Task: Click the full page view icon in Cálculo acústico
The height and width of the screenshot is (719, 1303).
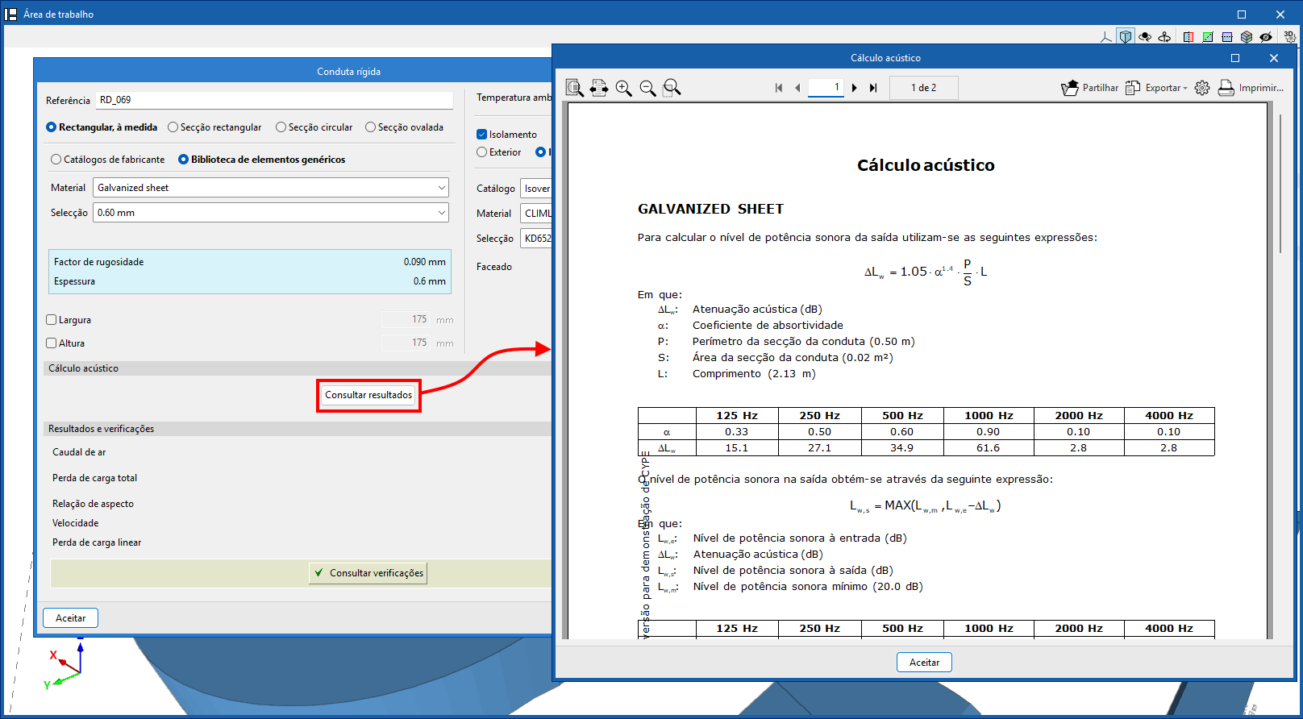Action: pyautogui.click(x=574, y=88)
